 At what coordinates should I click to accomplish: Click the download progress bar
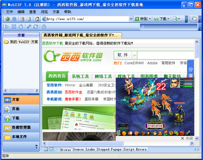click(x=169, y=27)
